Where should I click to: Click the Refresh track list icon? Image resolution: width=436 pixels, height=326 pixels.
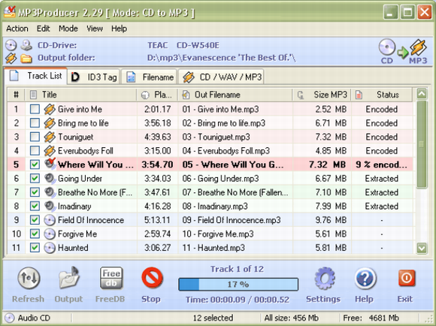click(29, 278)
